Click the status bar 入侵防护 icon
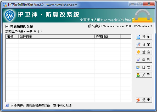 pyautogui.click(x=7, y=106)
